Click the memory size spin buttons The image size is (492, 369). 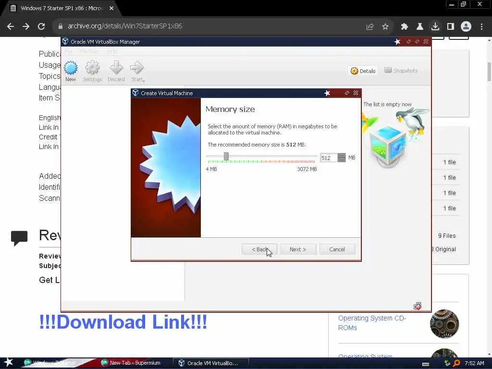pos(342,158)
